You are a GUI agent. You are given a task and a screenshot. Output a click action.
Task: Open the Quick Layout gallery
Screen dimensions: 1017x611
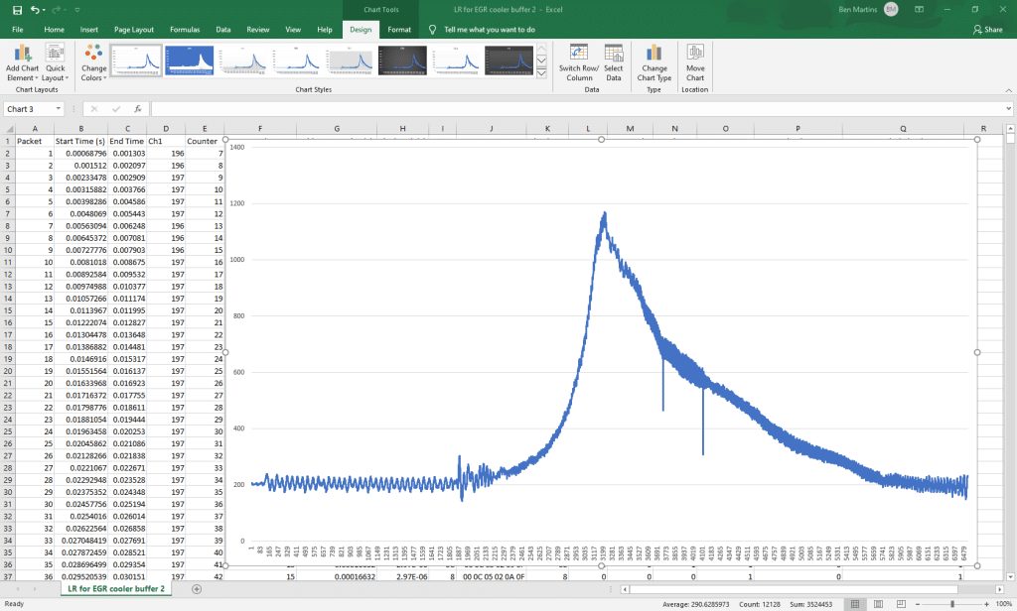[56, 62]
